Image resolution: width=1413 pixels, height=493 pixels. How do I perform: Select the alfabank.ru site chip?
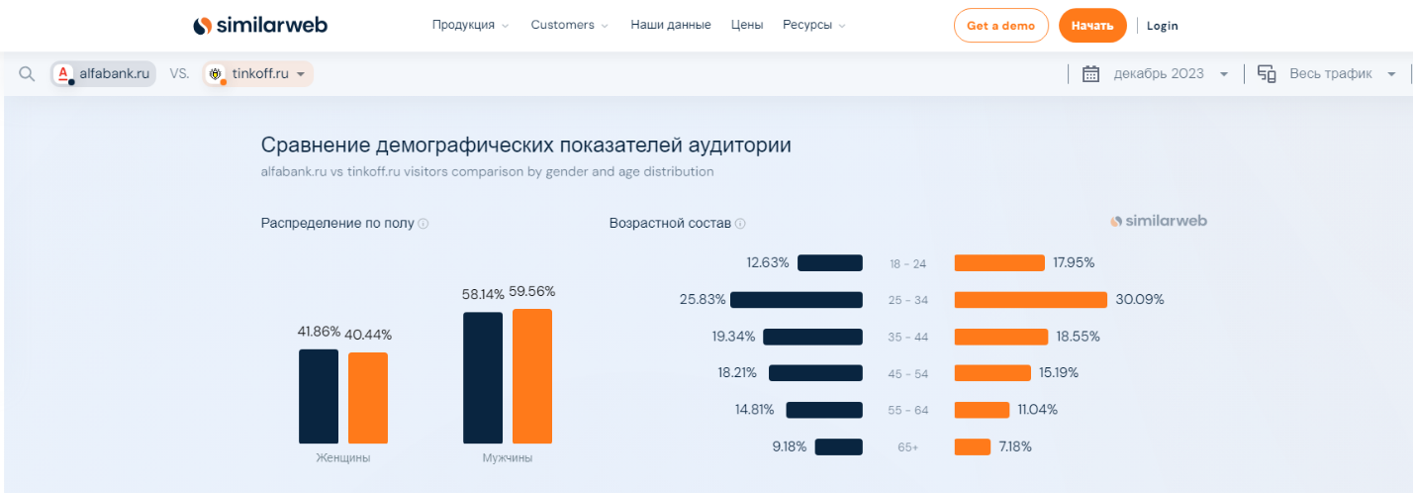click(104, 74)
